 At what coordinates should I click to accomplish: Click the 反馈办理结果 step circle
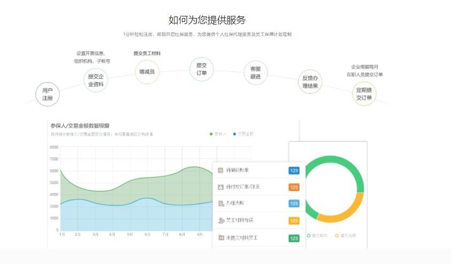pos(310,82)
